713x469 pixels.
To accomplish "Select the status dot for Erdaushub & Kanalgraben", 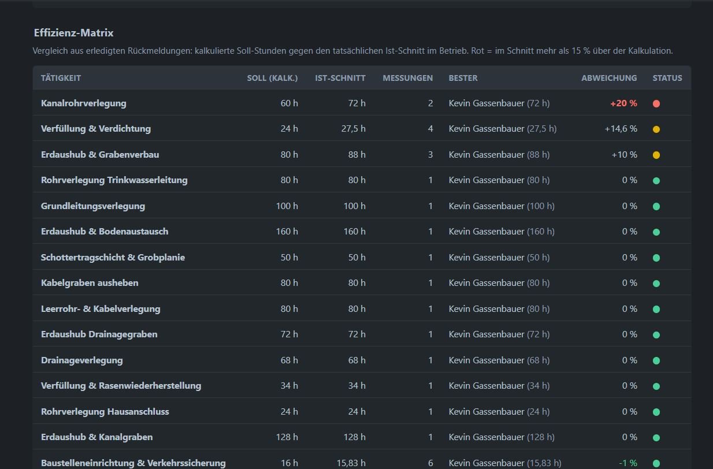I will click(656, 438).
